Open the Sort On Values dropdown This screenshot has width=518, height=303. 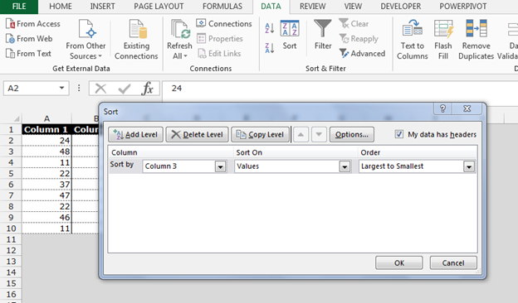click(345, 166)
